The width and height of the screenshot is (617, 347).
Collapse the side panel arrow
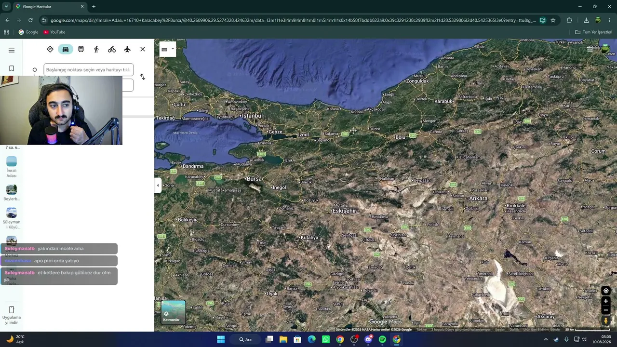click(158, 185)
